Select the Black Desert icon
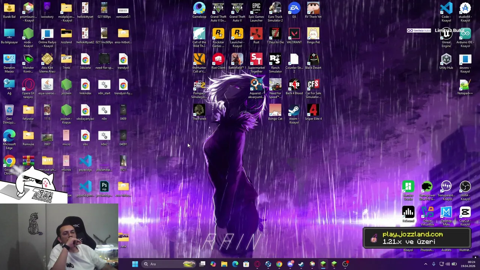The image size is (480, 270). click(x=313, y=61)
